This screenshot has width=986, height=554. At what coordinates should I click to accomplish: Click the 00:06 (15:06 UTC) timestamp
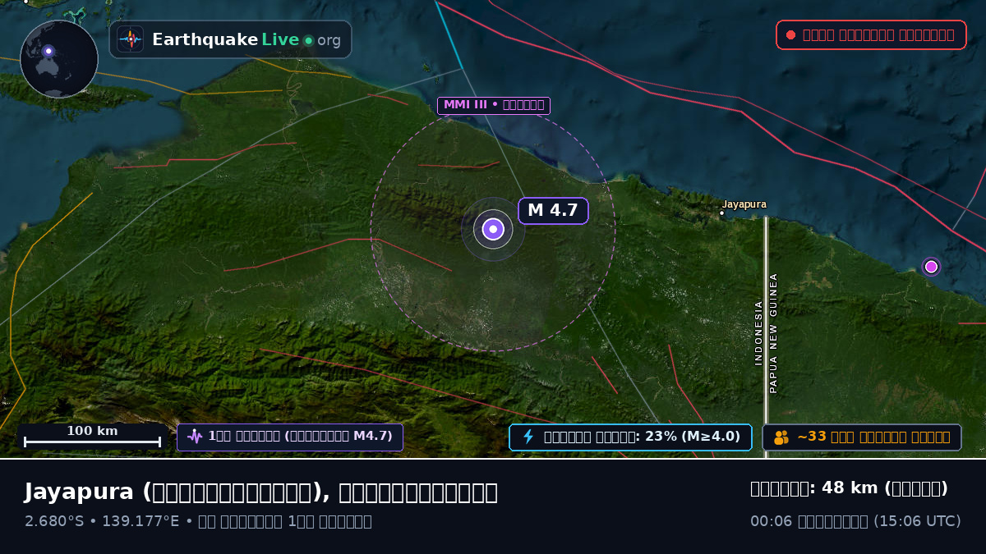[x=855, y=521]
